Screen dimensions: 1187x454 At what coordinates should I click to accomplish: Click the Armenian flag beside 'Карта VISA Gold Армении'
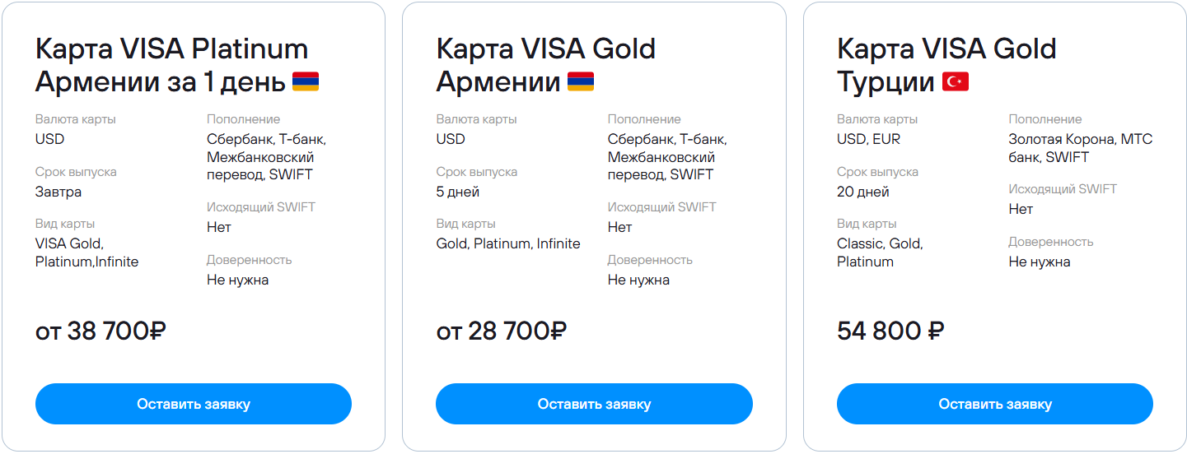pyautogui.click(x=580, y=82)
